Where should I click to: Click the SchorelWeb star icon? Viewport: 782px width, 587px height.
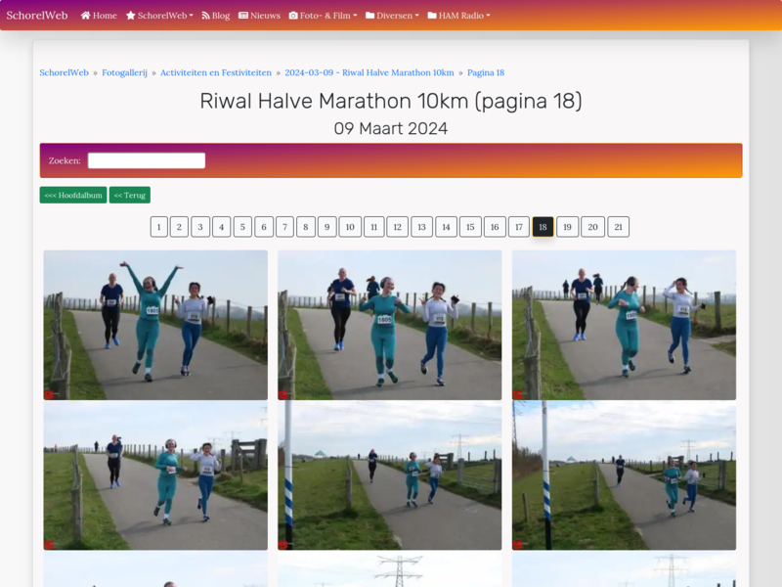pyautogui.click(x=131, y=16)
